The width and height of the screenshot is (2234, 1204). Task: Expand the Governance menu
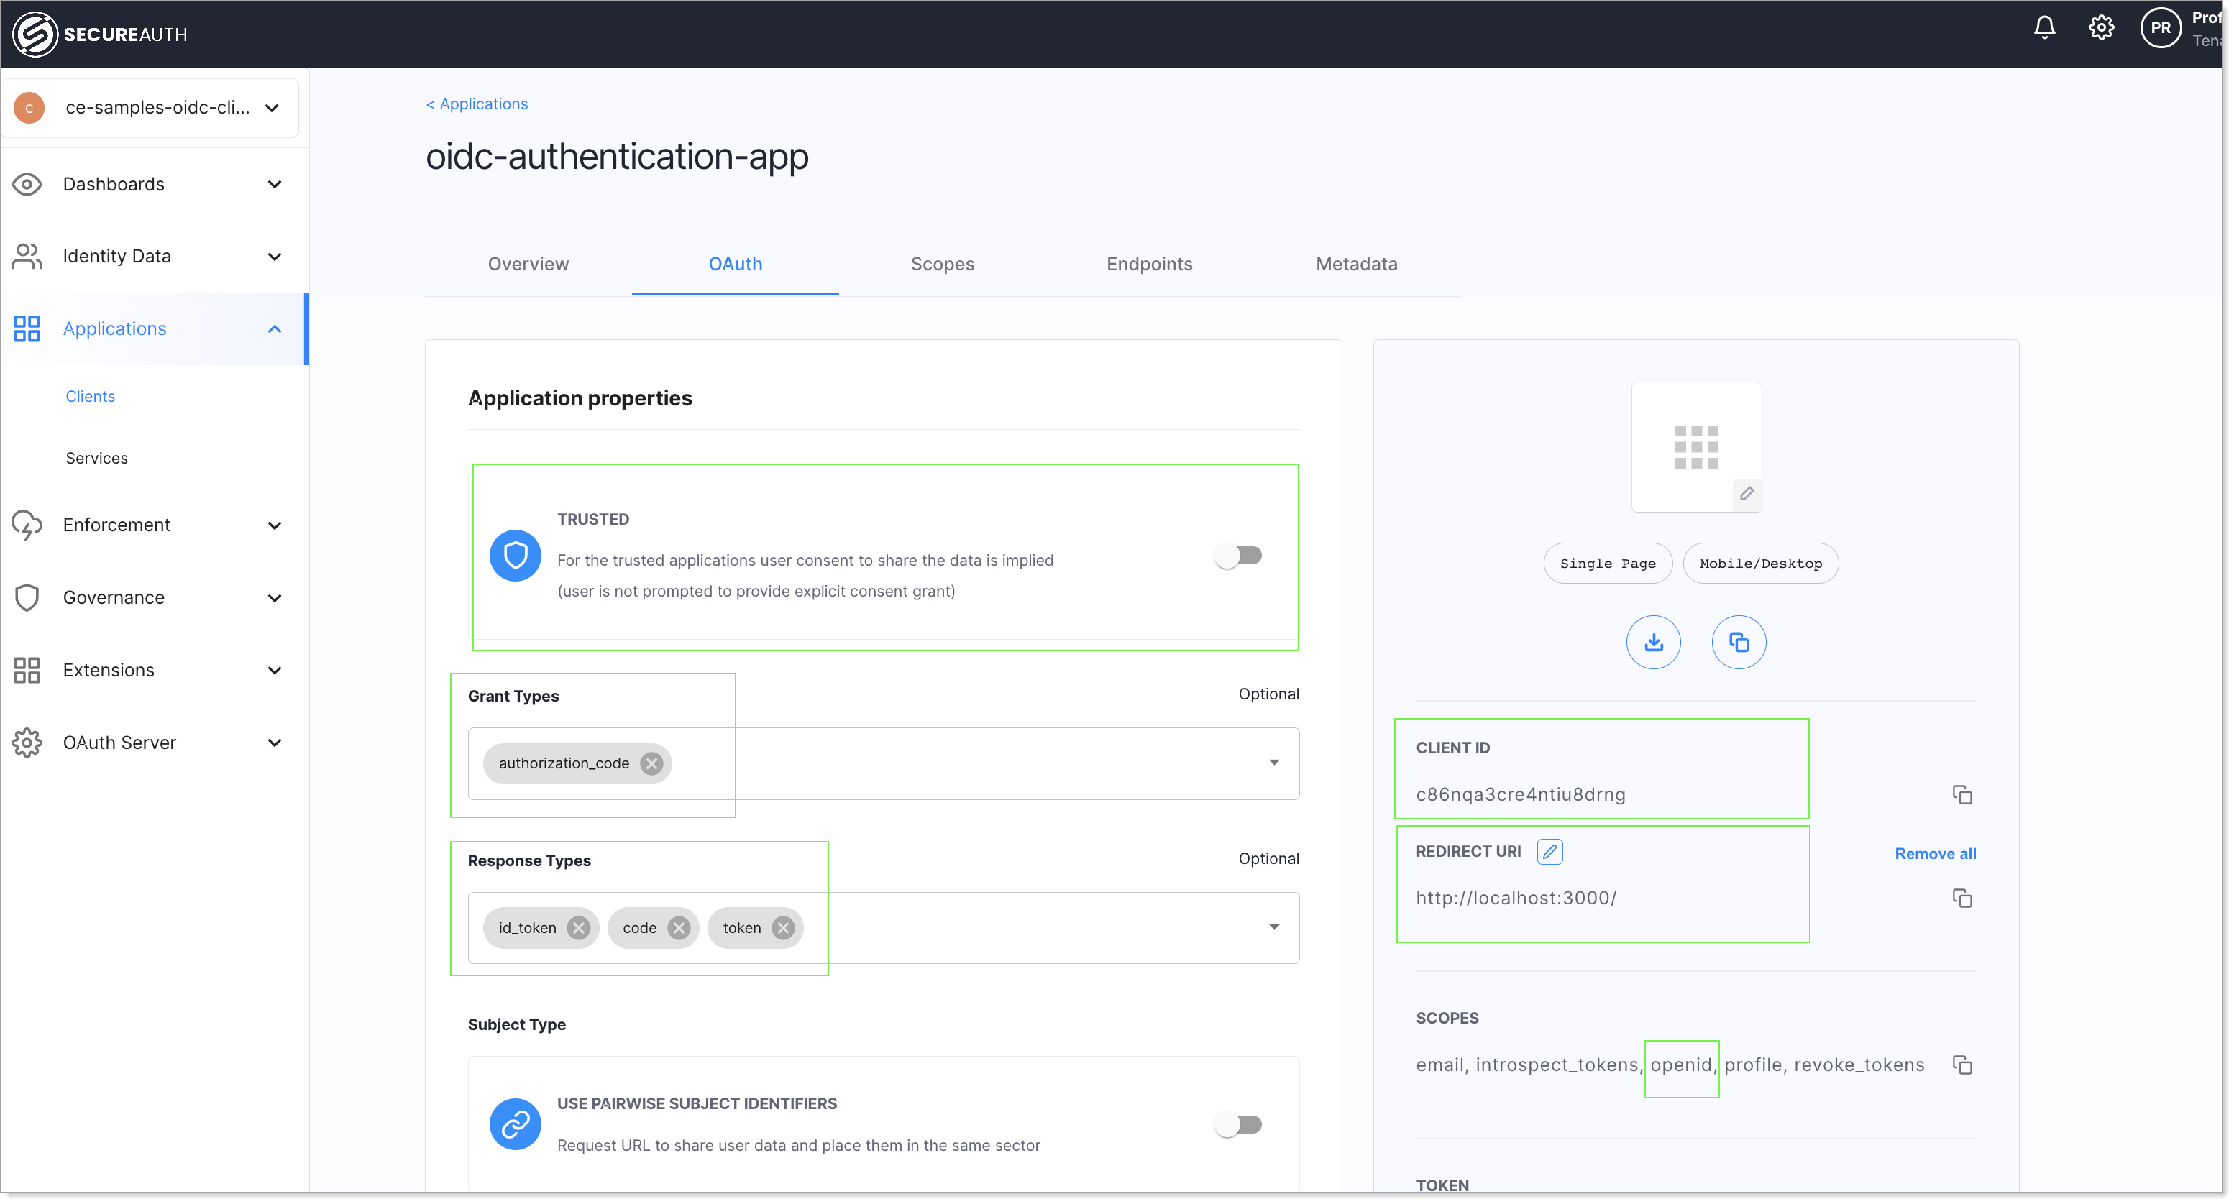(x=274, y=597)
